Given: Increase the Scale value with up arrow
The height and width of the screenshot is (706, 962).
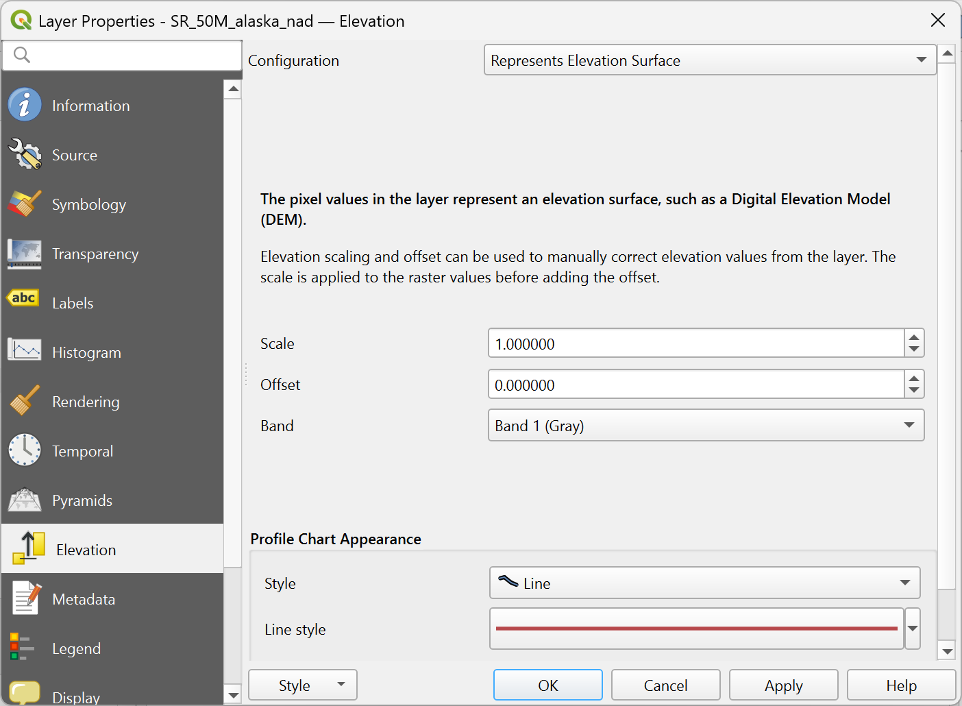Looking at the screenshot, I should 913,337.
